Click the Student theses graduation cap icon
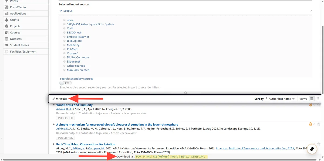Image resolution: width=324 pixels, height=161 pixels. click(x=7, y=45)
